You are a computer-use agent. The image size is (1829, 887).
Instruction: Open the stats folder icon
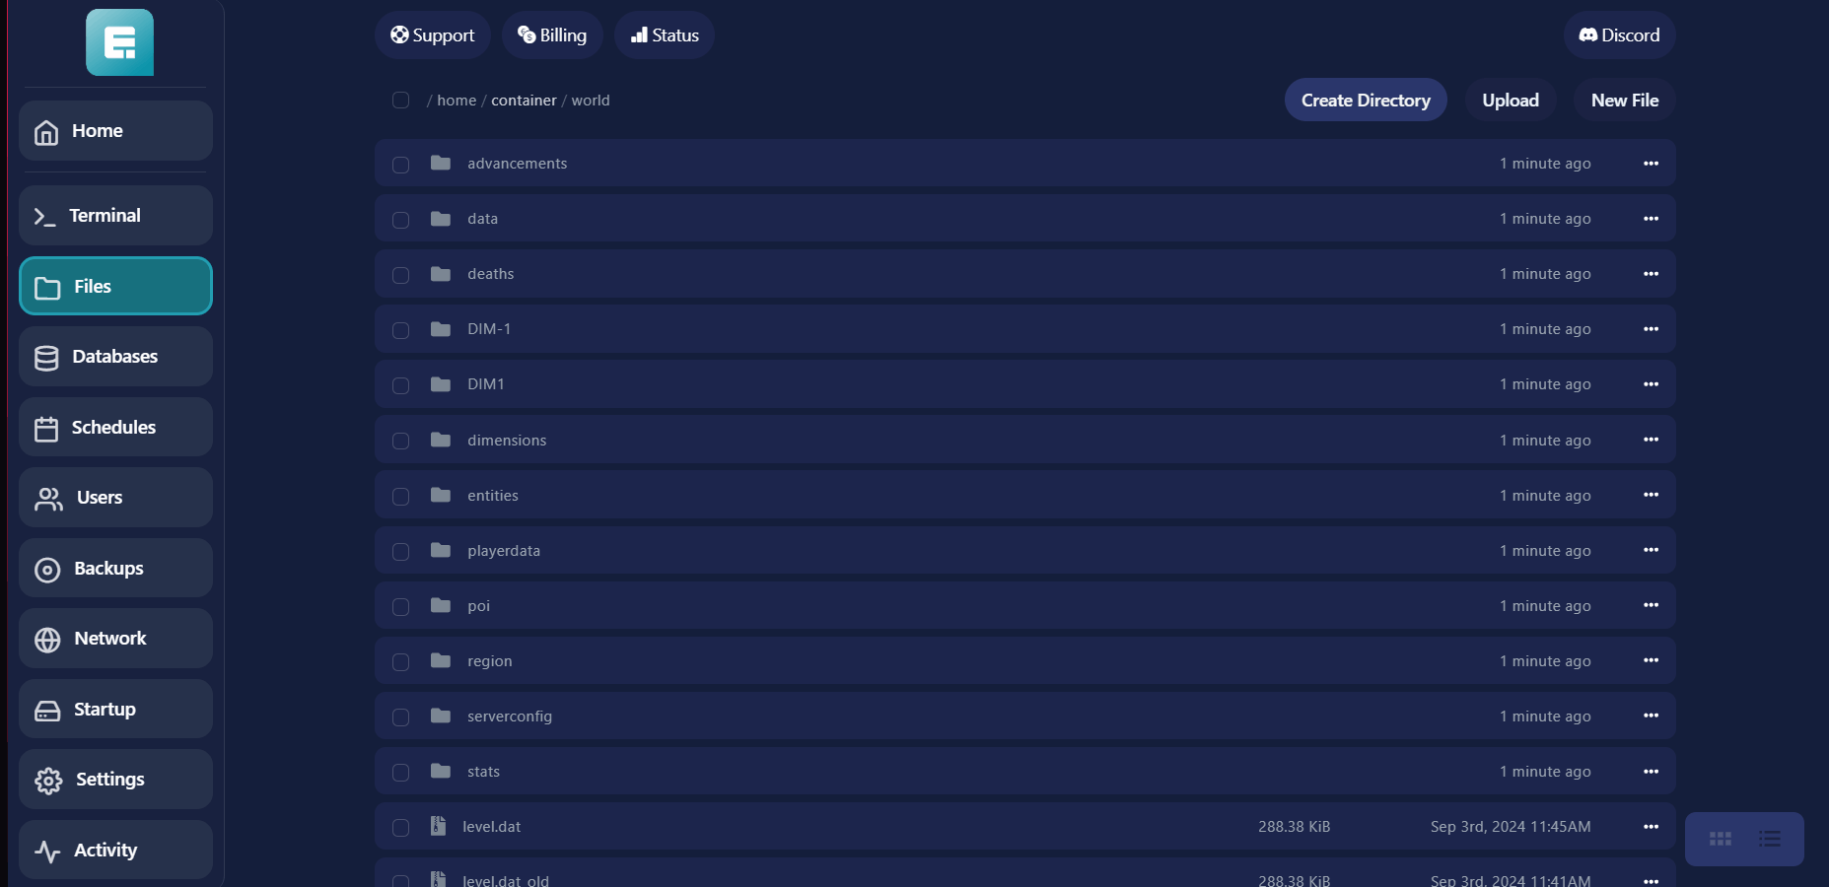[441, 771]
